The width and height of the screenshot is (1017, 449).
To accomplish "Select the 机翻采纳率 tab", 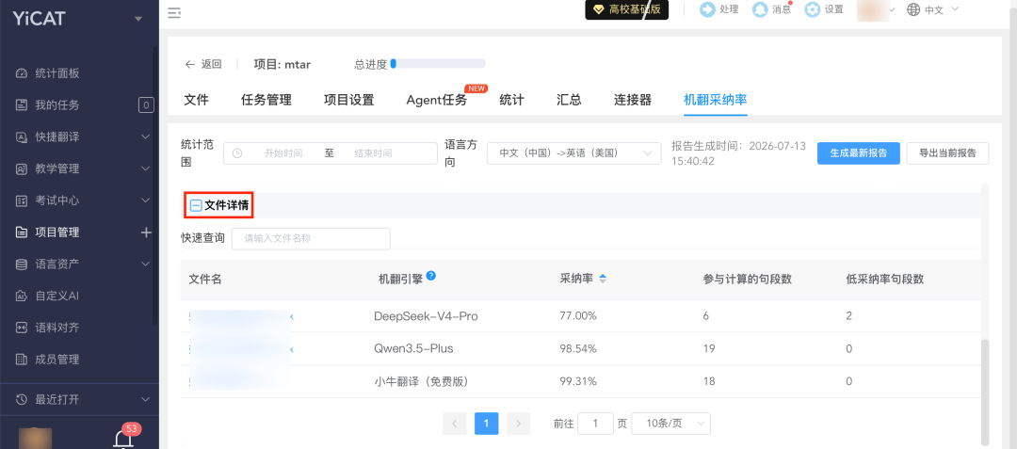I will [716, 100].
